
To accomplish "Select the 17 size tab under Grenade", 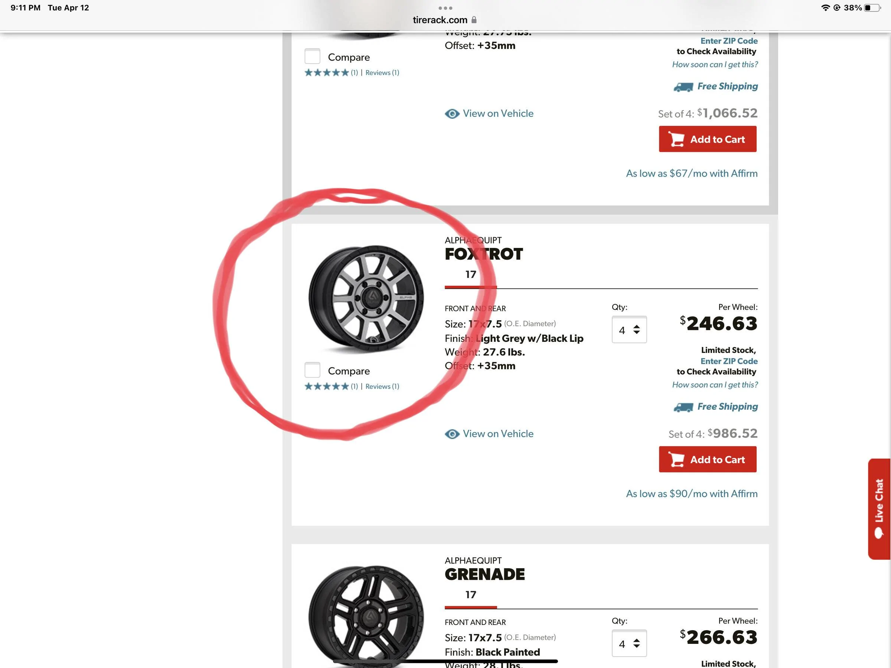I will click(x=470, y=595).
